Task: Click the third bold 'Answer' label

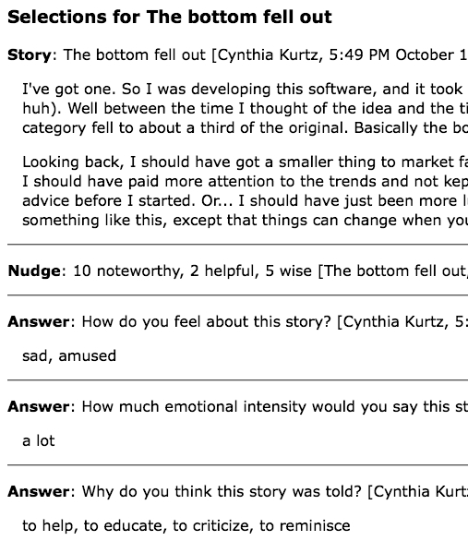Action: coord(39,491)
